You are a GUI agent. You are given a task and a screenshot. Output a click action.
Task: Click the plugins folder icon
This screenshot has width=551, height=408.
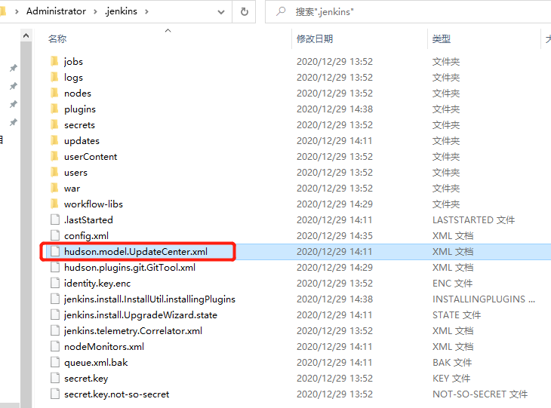click(x=54, y=109)
